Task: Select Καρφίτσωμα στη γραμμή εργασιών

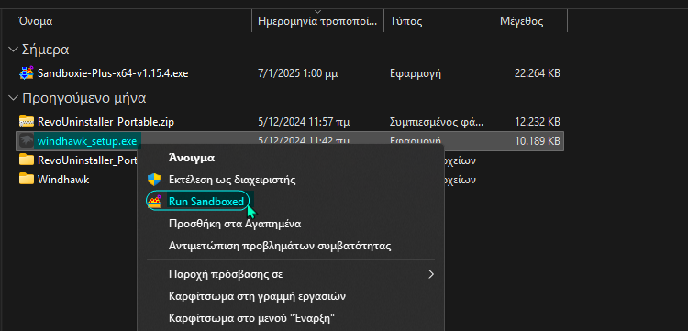Action: pyautogui.click(x=257, y=296)
